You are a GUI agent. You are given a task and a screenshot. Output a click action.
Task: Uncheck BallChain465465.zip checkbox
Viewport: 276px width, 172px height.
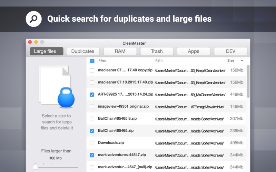pos(92,131)
